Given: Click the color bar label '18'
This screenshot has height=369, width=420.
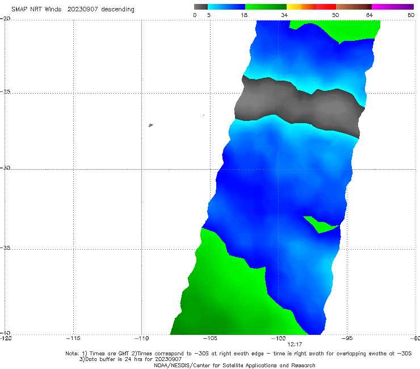Looking at the screenshot, I should [x=244, y=15].
